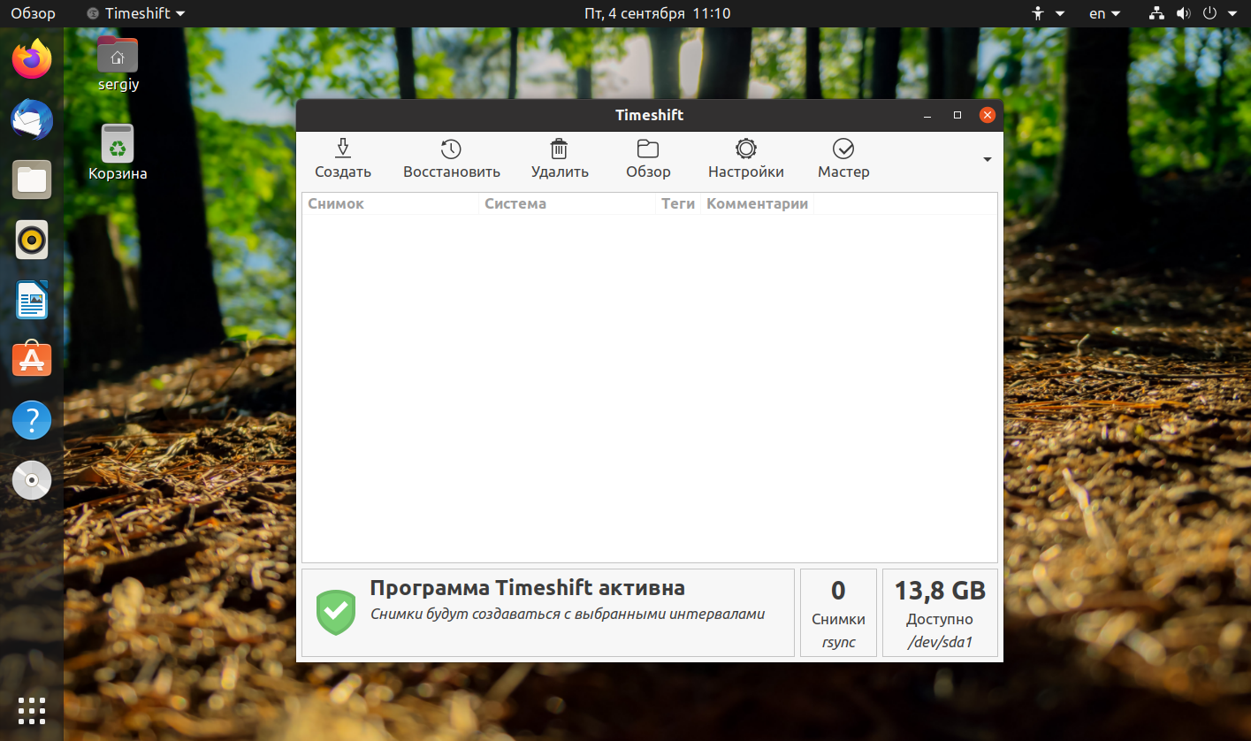Open the network status icon menu
Screen dimensions: 1251x741
(1156, 13)
